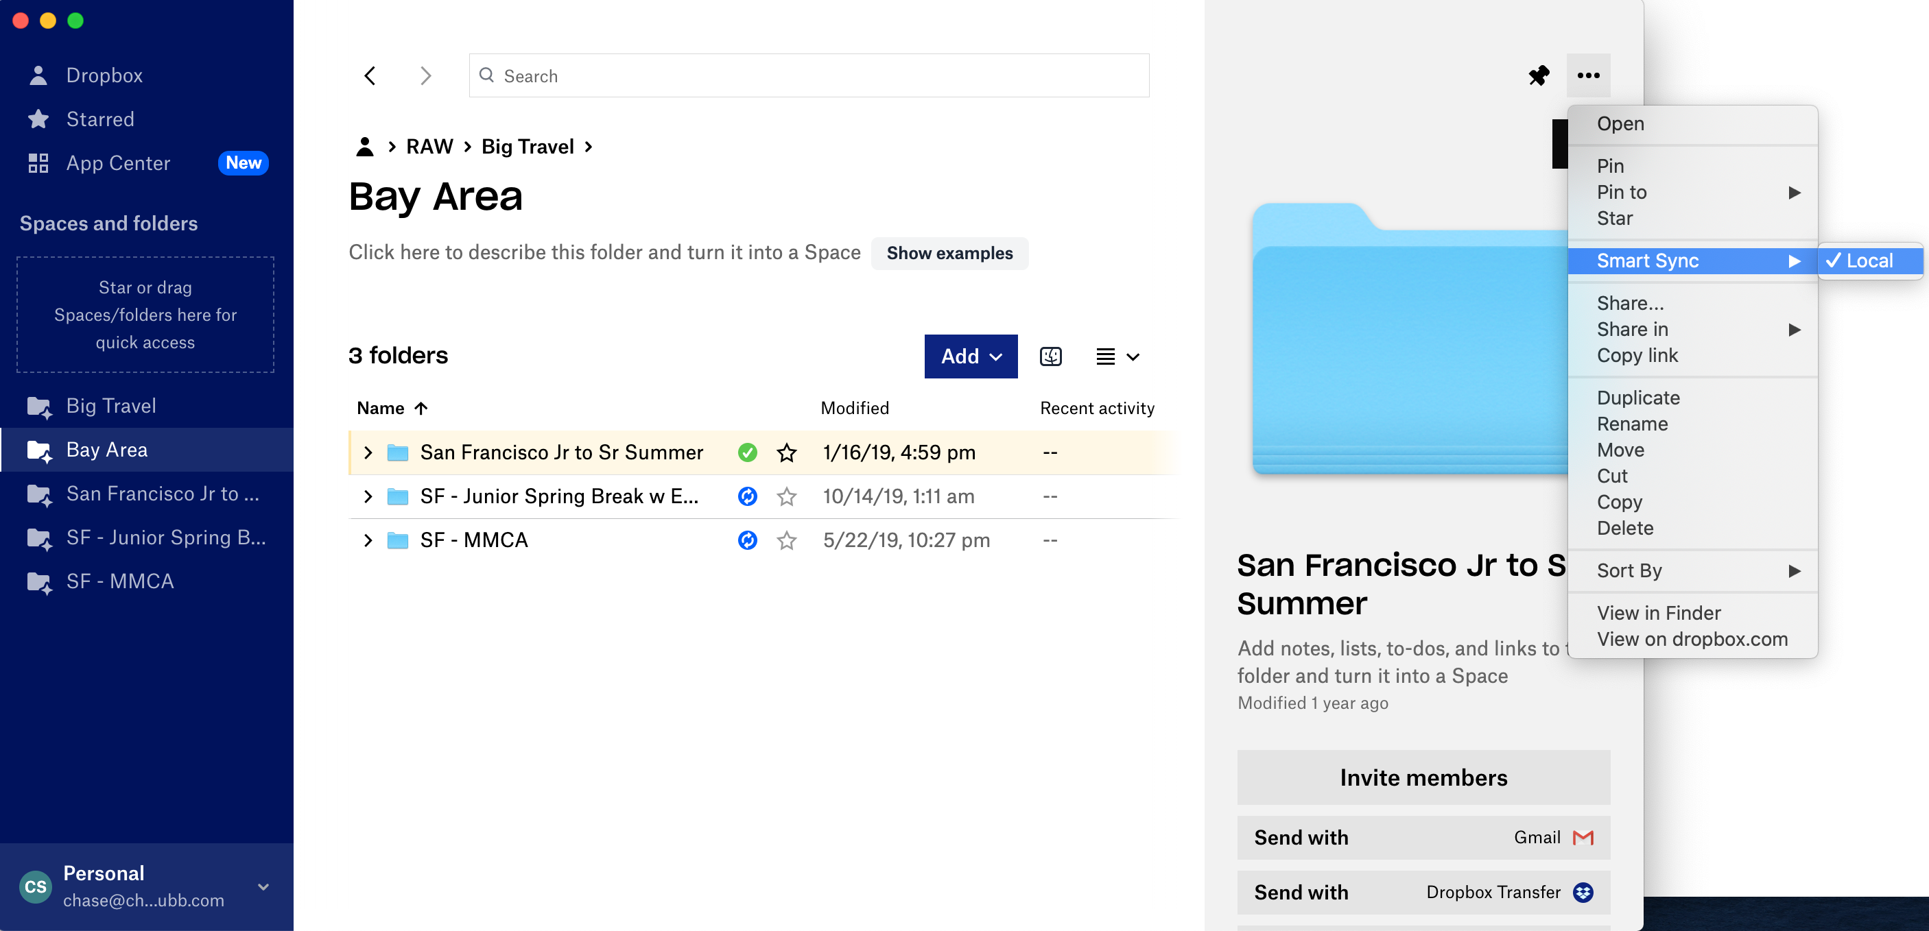Open the Personal account switcher chevron
Screen dimensions: 1929x931
point(263,886)
